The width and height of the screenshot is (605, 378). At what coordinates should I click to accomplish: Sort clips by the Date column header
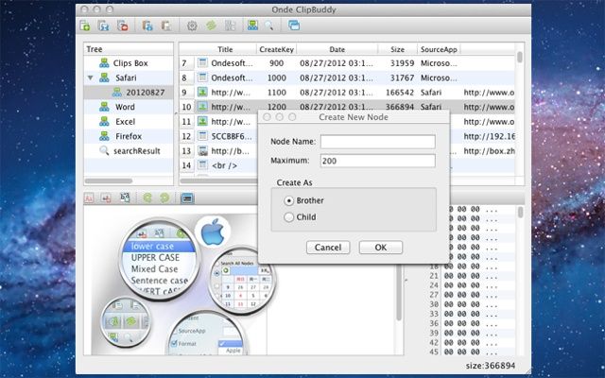pyautogui.click(x=337, y=49)
